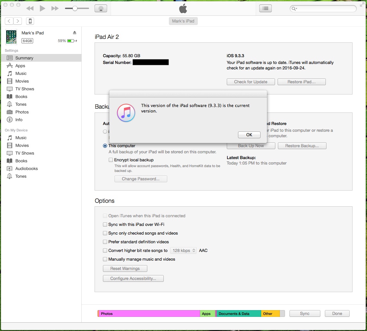Open the Audiobooks label on device
This screenshot has width=367, height=331.
[26, 169]
